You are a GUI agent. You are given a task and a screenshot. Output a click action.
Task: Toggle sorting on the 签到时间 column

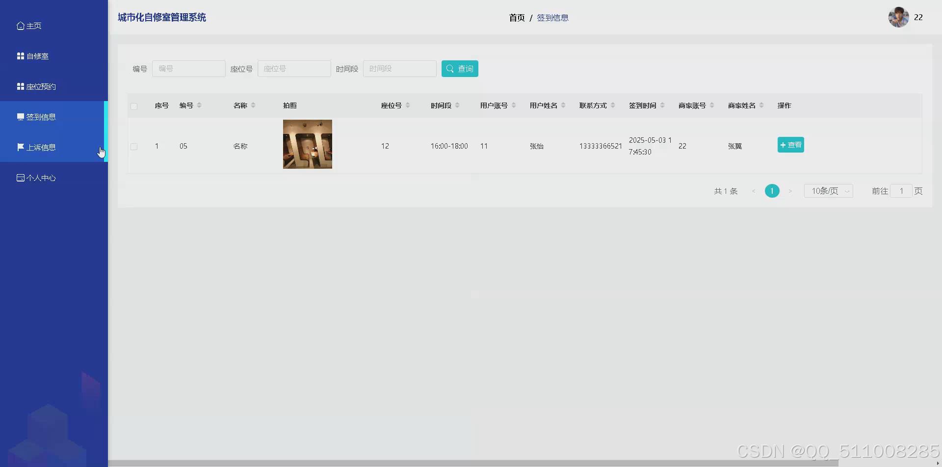(x=663, y=105)
